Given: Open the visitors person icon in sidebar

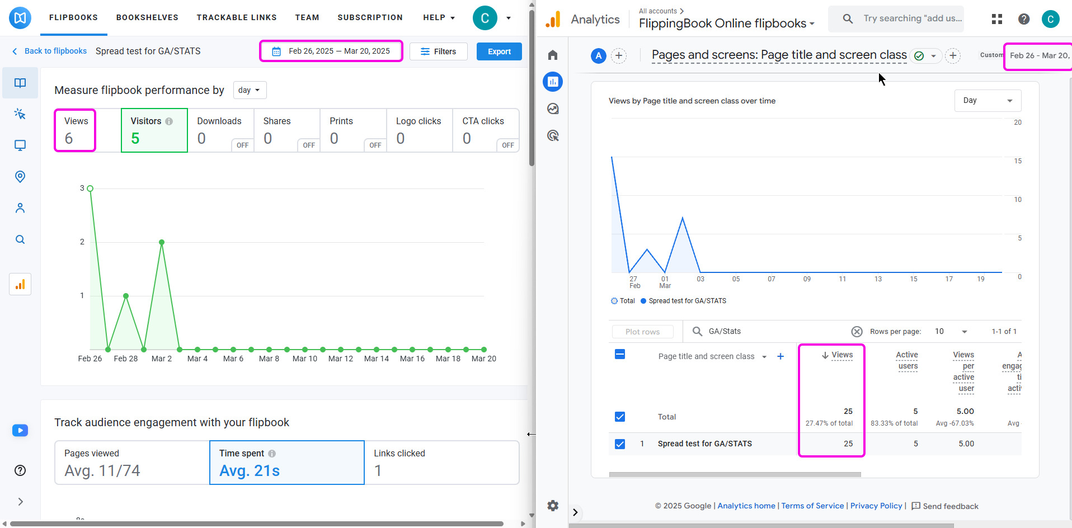Looking at the screenshot, I should pos(20,208).
